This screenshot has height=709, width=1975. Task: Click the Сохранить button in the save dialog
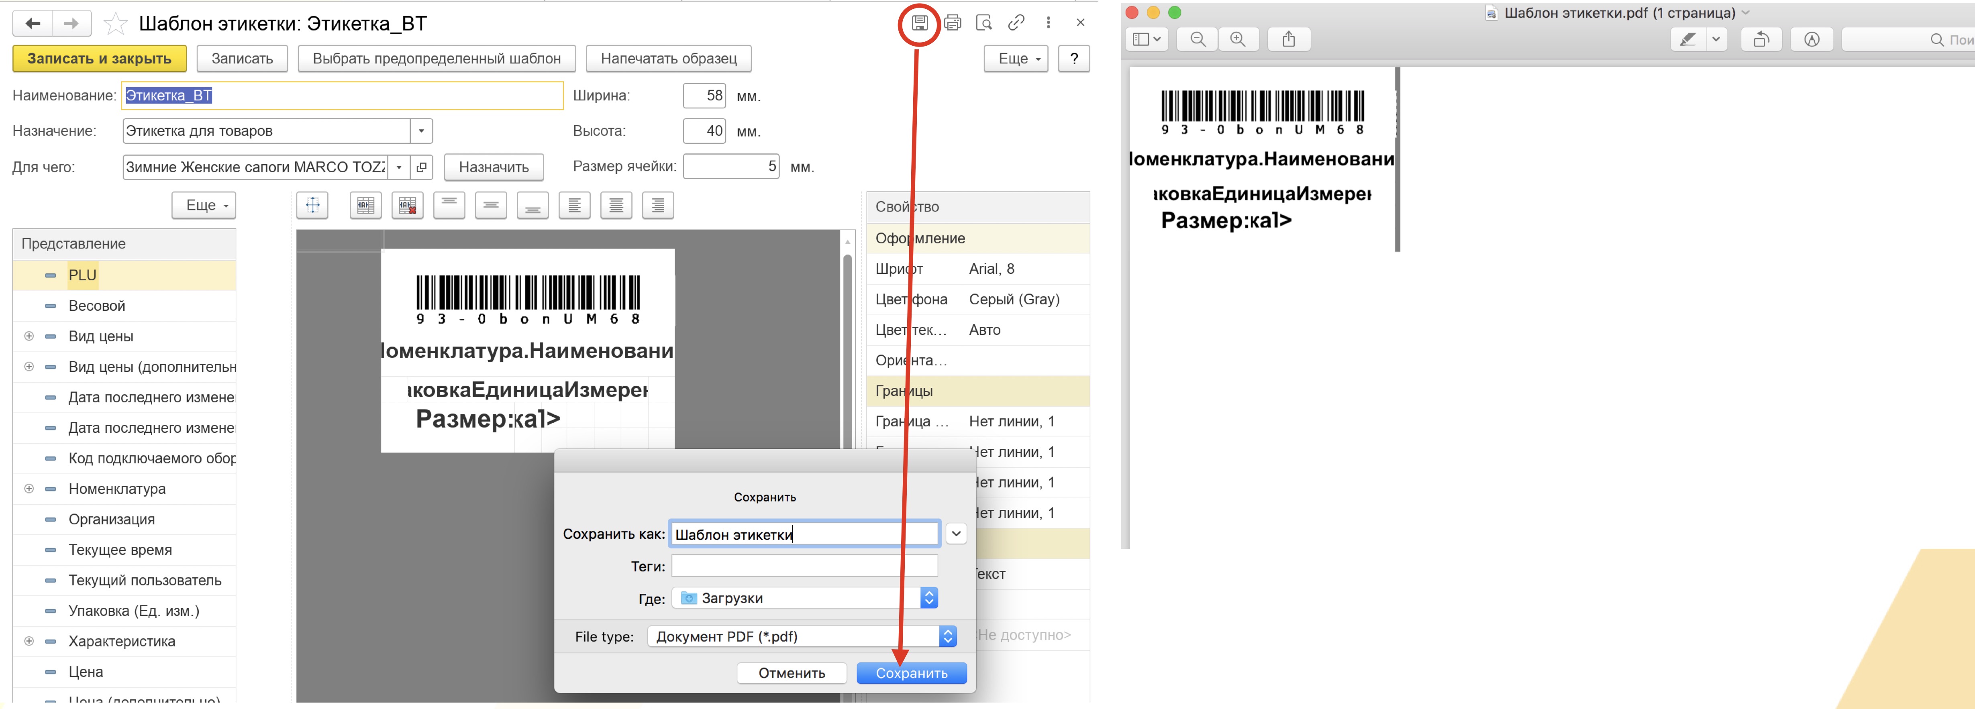pyautogui.click(x=912, y=673)
